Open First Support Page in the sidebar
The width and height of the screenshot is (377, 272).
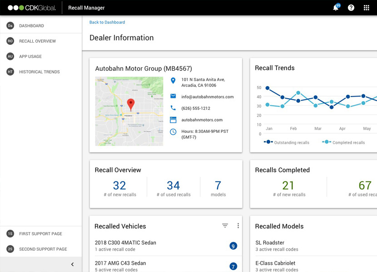41,233
